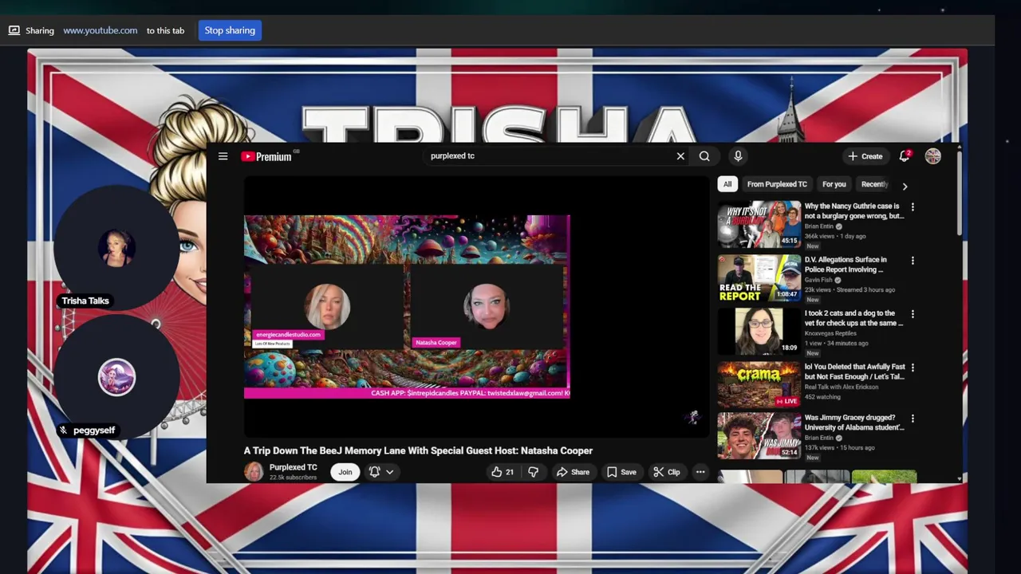Image resolution: width=1021 pixels, height=574 pixels.
Task: Start voice search with the microphone icon
Action: [x=738, y=156]
